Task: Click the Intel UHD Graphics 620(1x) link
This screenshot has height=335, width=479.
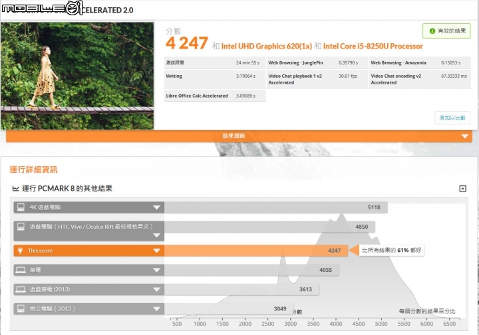Action: (x=266, y=46)
